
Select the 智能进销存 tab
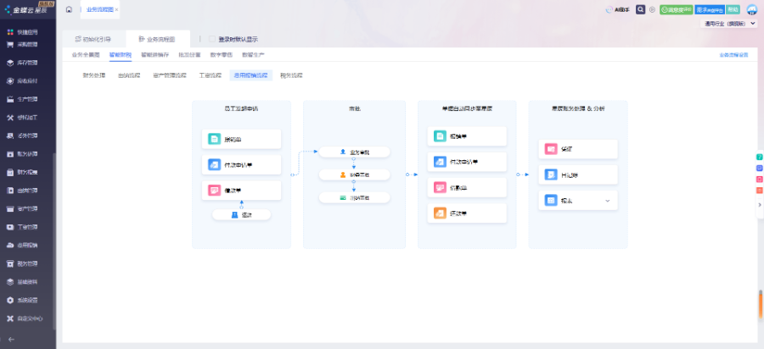(155, 55)
